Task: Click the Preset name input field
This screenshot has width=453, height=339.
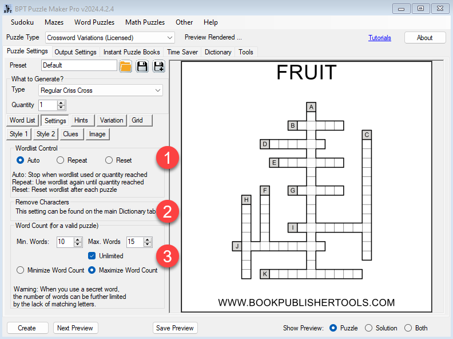Action: click(79, 65)
